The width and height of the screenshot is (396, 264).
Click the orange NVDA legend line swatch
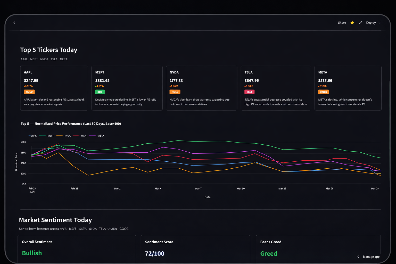(60, 136)
